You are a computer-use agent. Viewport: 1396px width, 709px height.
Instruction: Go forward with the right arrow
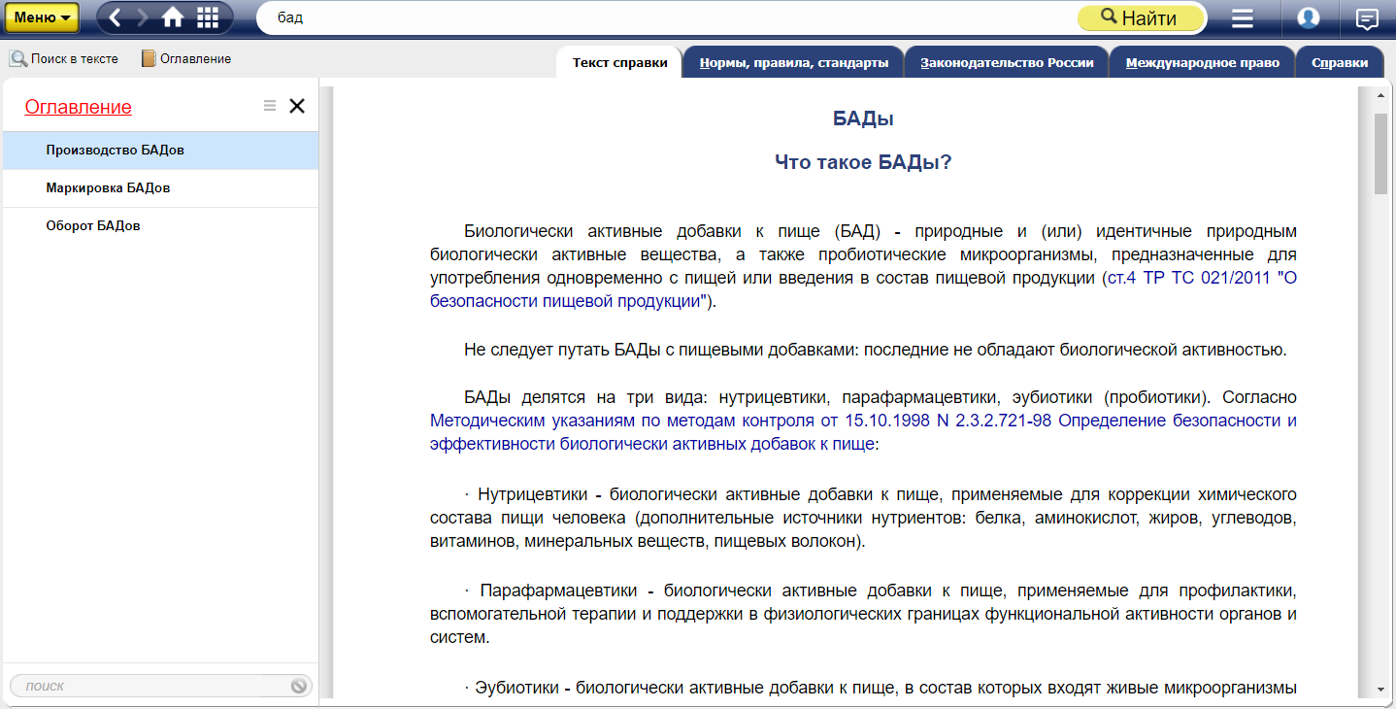(x=142, y=17)
